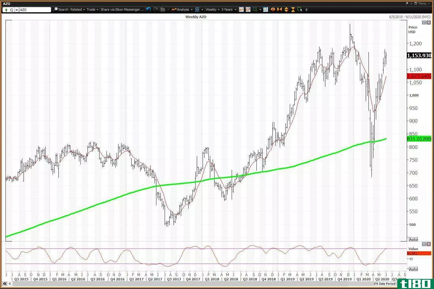Click the line chart icon in toolbar
Screen dimensions: 434x289
241,10
